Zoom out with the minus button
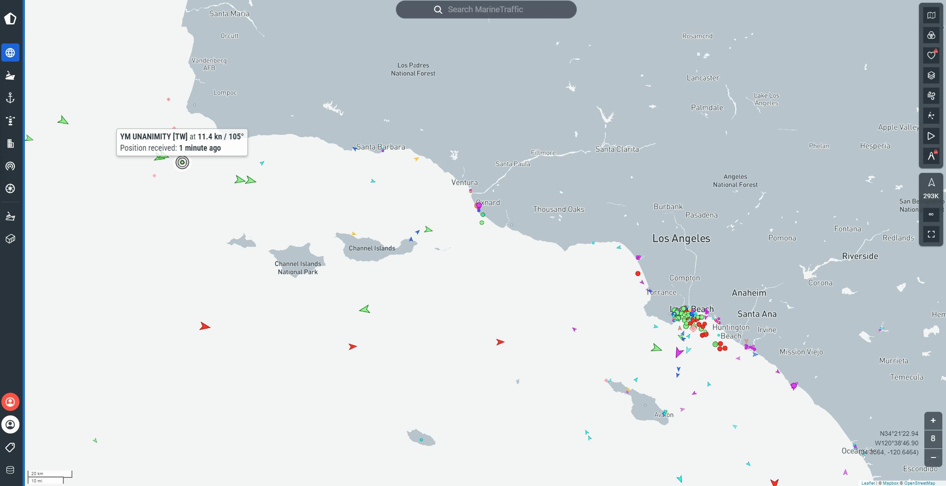The image size is (946, 486). (933, 457)
